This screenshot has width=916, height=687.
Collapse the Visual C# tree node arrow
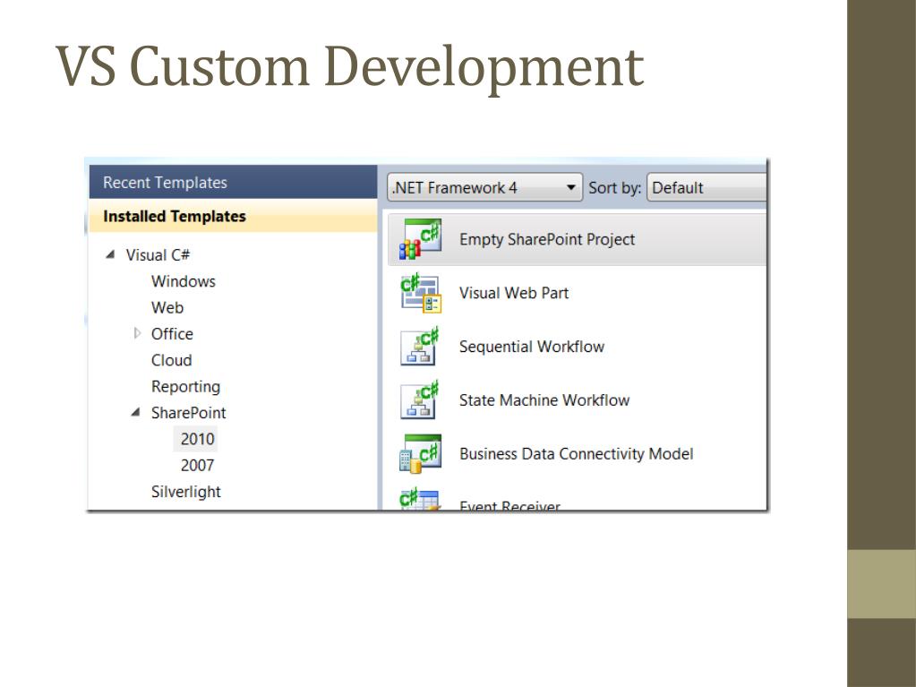[110, 254]
